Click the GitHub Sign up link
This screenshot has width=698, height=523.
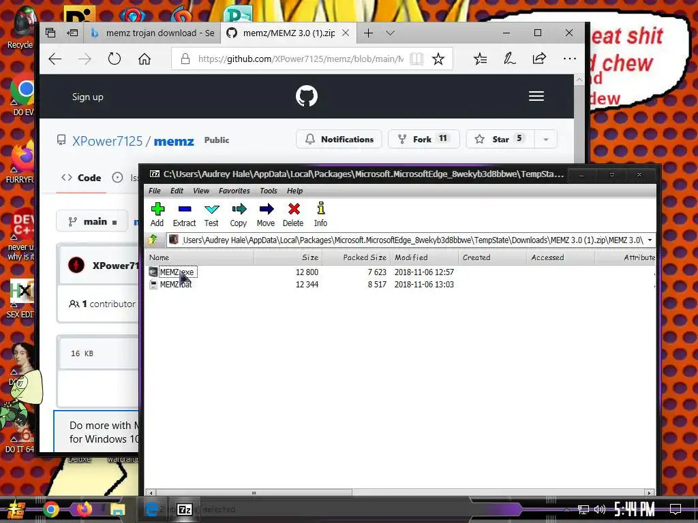(88, 97)
